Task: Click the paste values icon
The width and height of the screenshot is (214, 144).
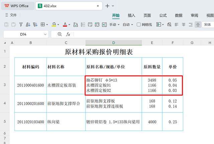Action: point(6,25)
